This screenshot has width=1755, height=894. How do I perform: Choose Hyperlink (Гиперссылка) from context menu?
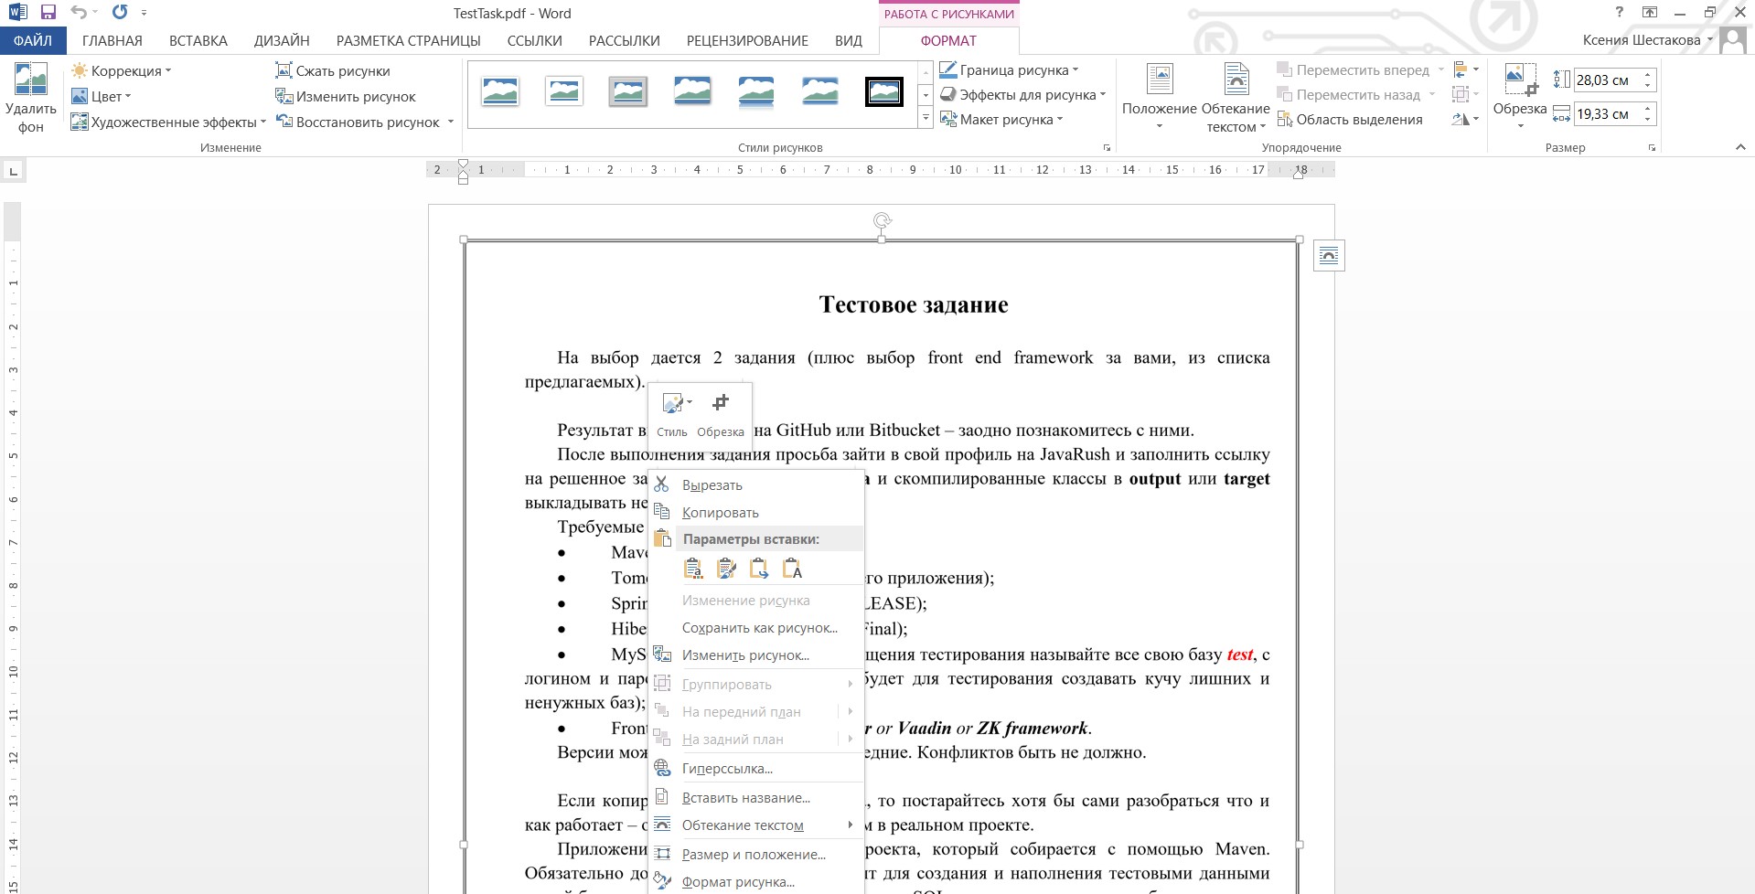pyautogui.click(x=756, y=769)
